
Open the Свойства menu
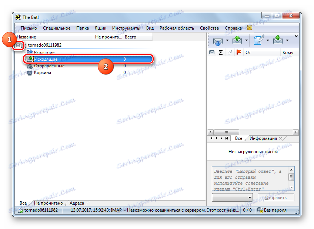click(x=209, y=28)
